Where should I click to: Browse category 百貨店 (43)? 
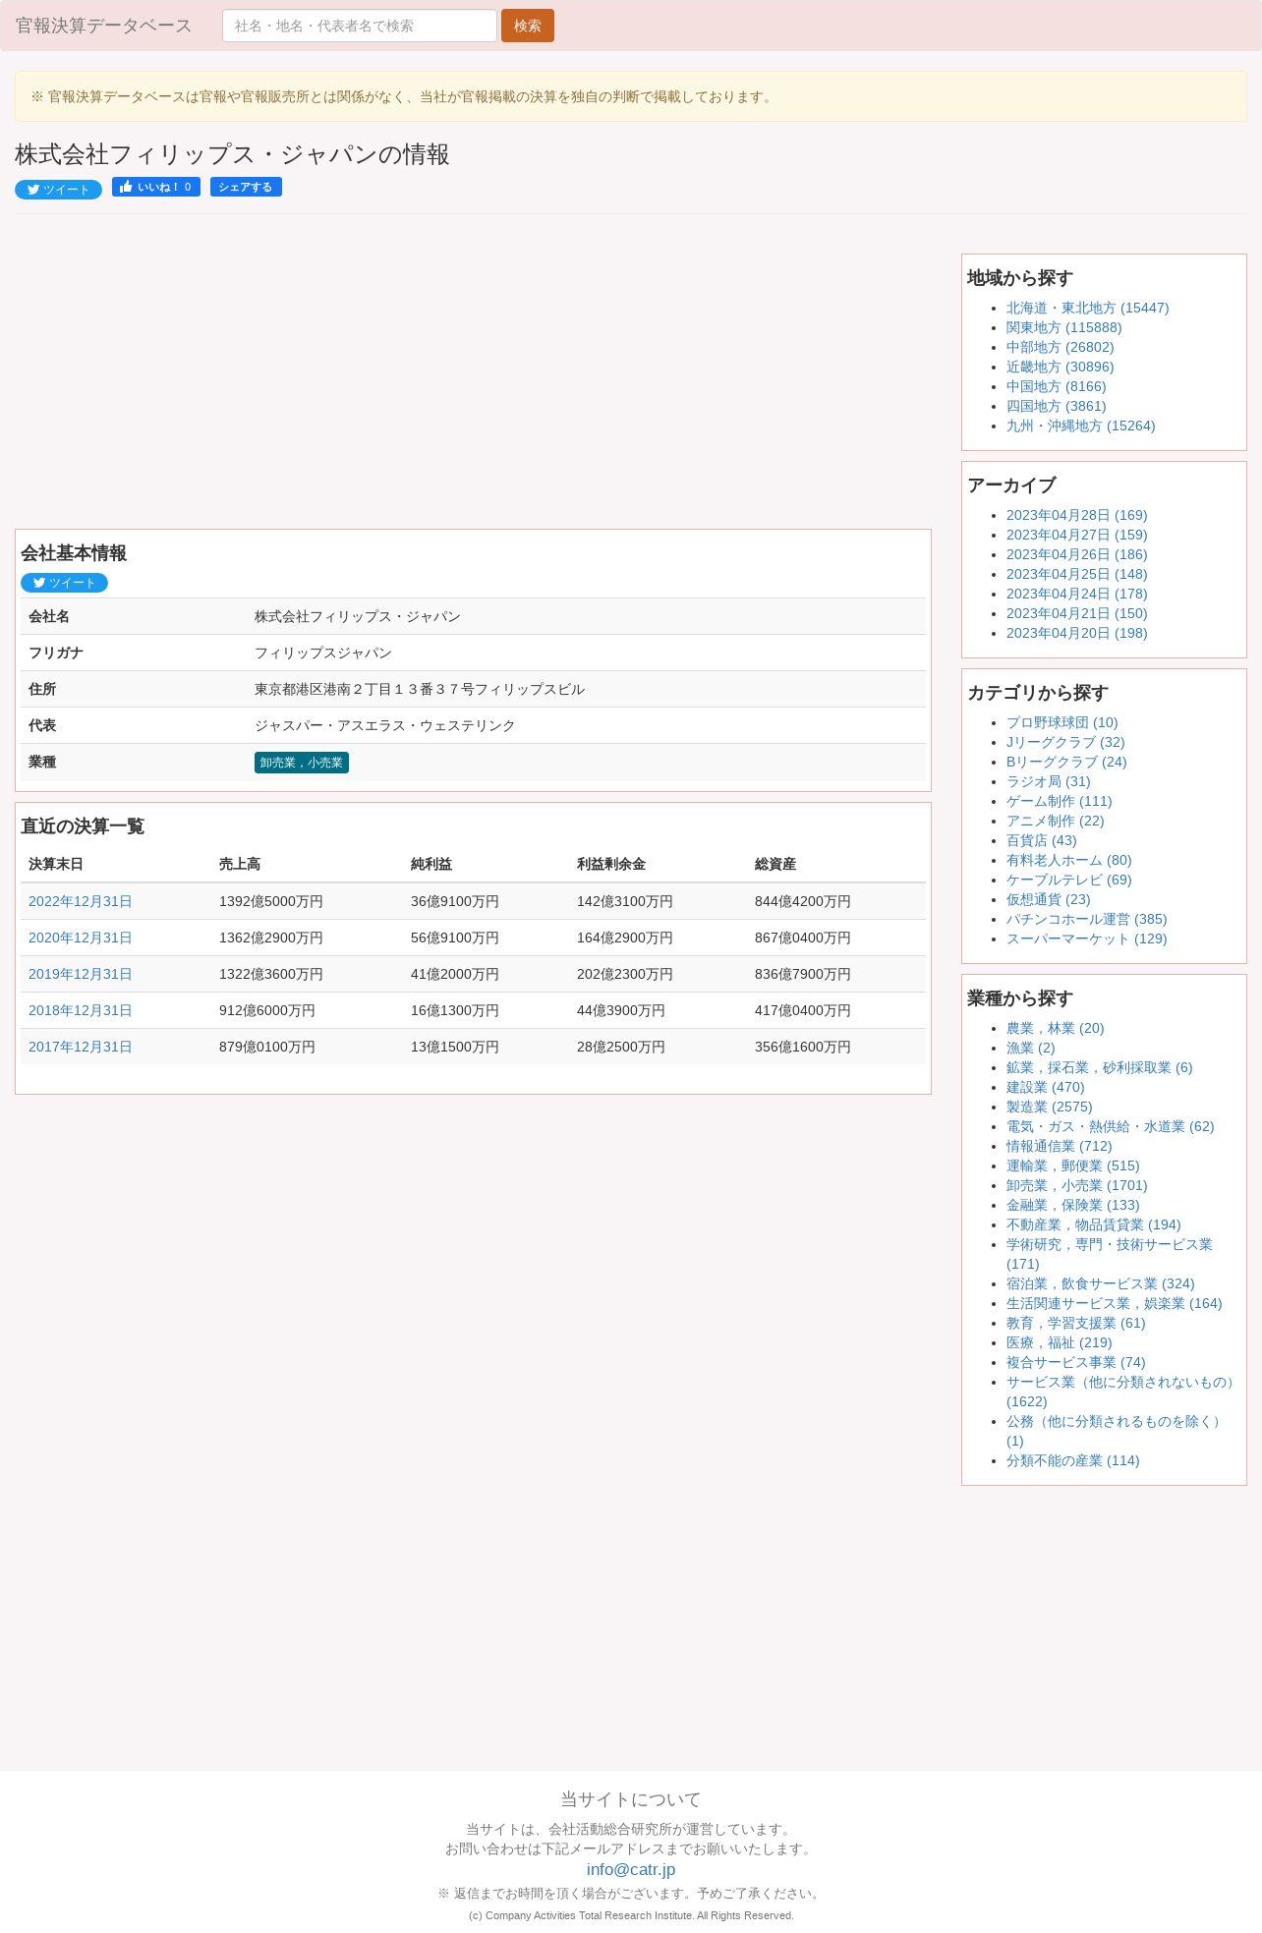coord(1041,840)
